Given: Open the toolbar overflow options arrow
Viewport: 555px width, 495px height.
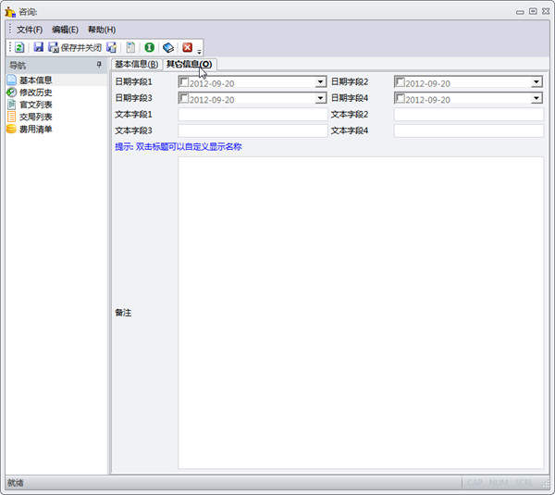Looking at the screenshot, I should point(199,52).
